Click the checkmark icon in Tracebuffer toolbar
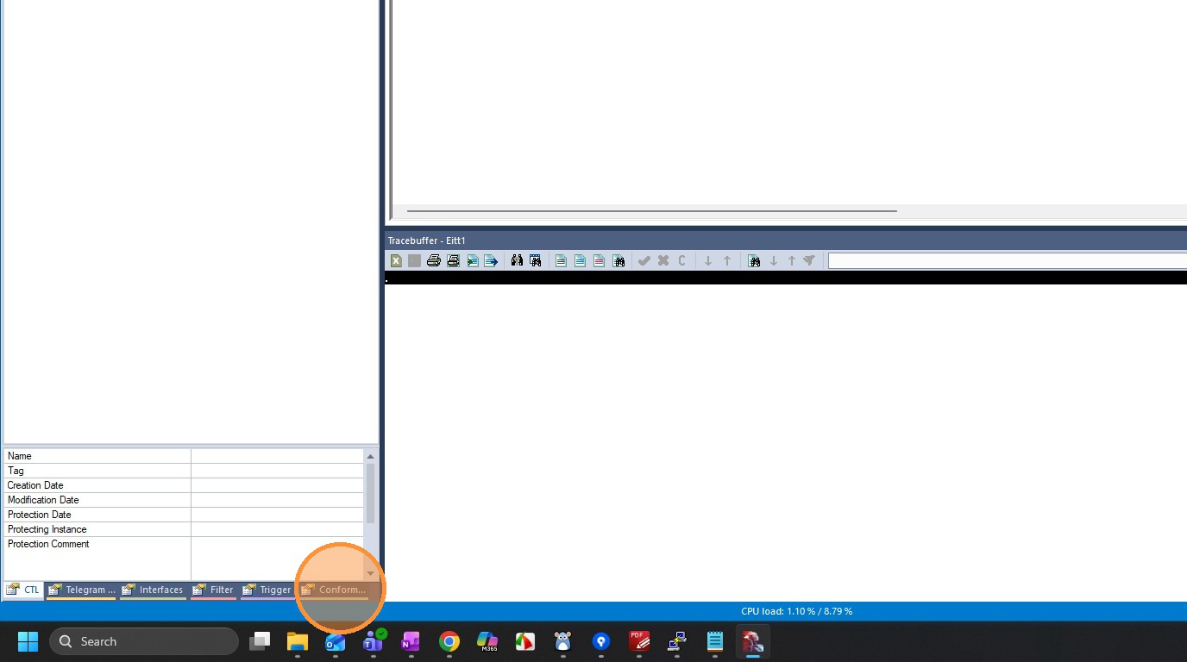Screen dimensions: 1187x662 pos(644,260)
